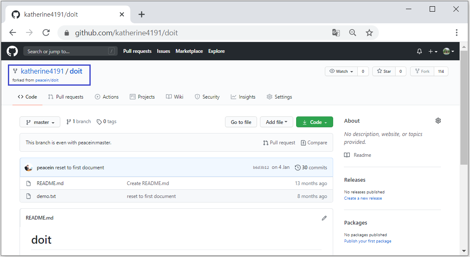Image resolution: width=470 pixels, height=257 pixels.
Task: Click the page scrollbar down arrow
Action: pyautogui.click(x=464, y=251)
